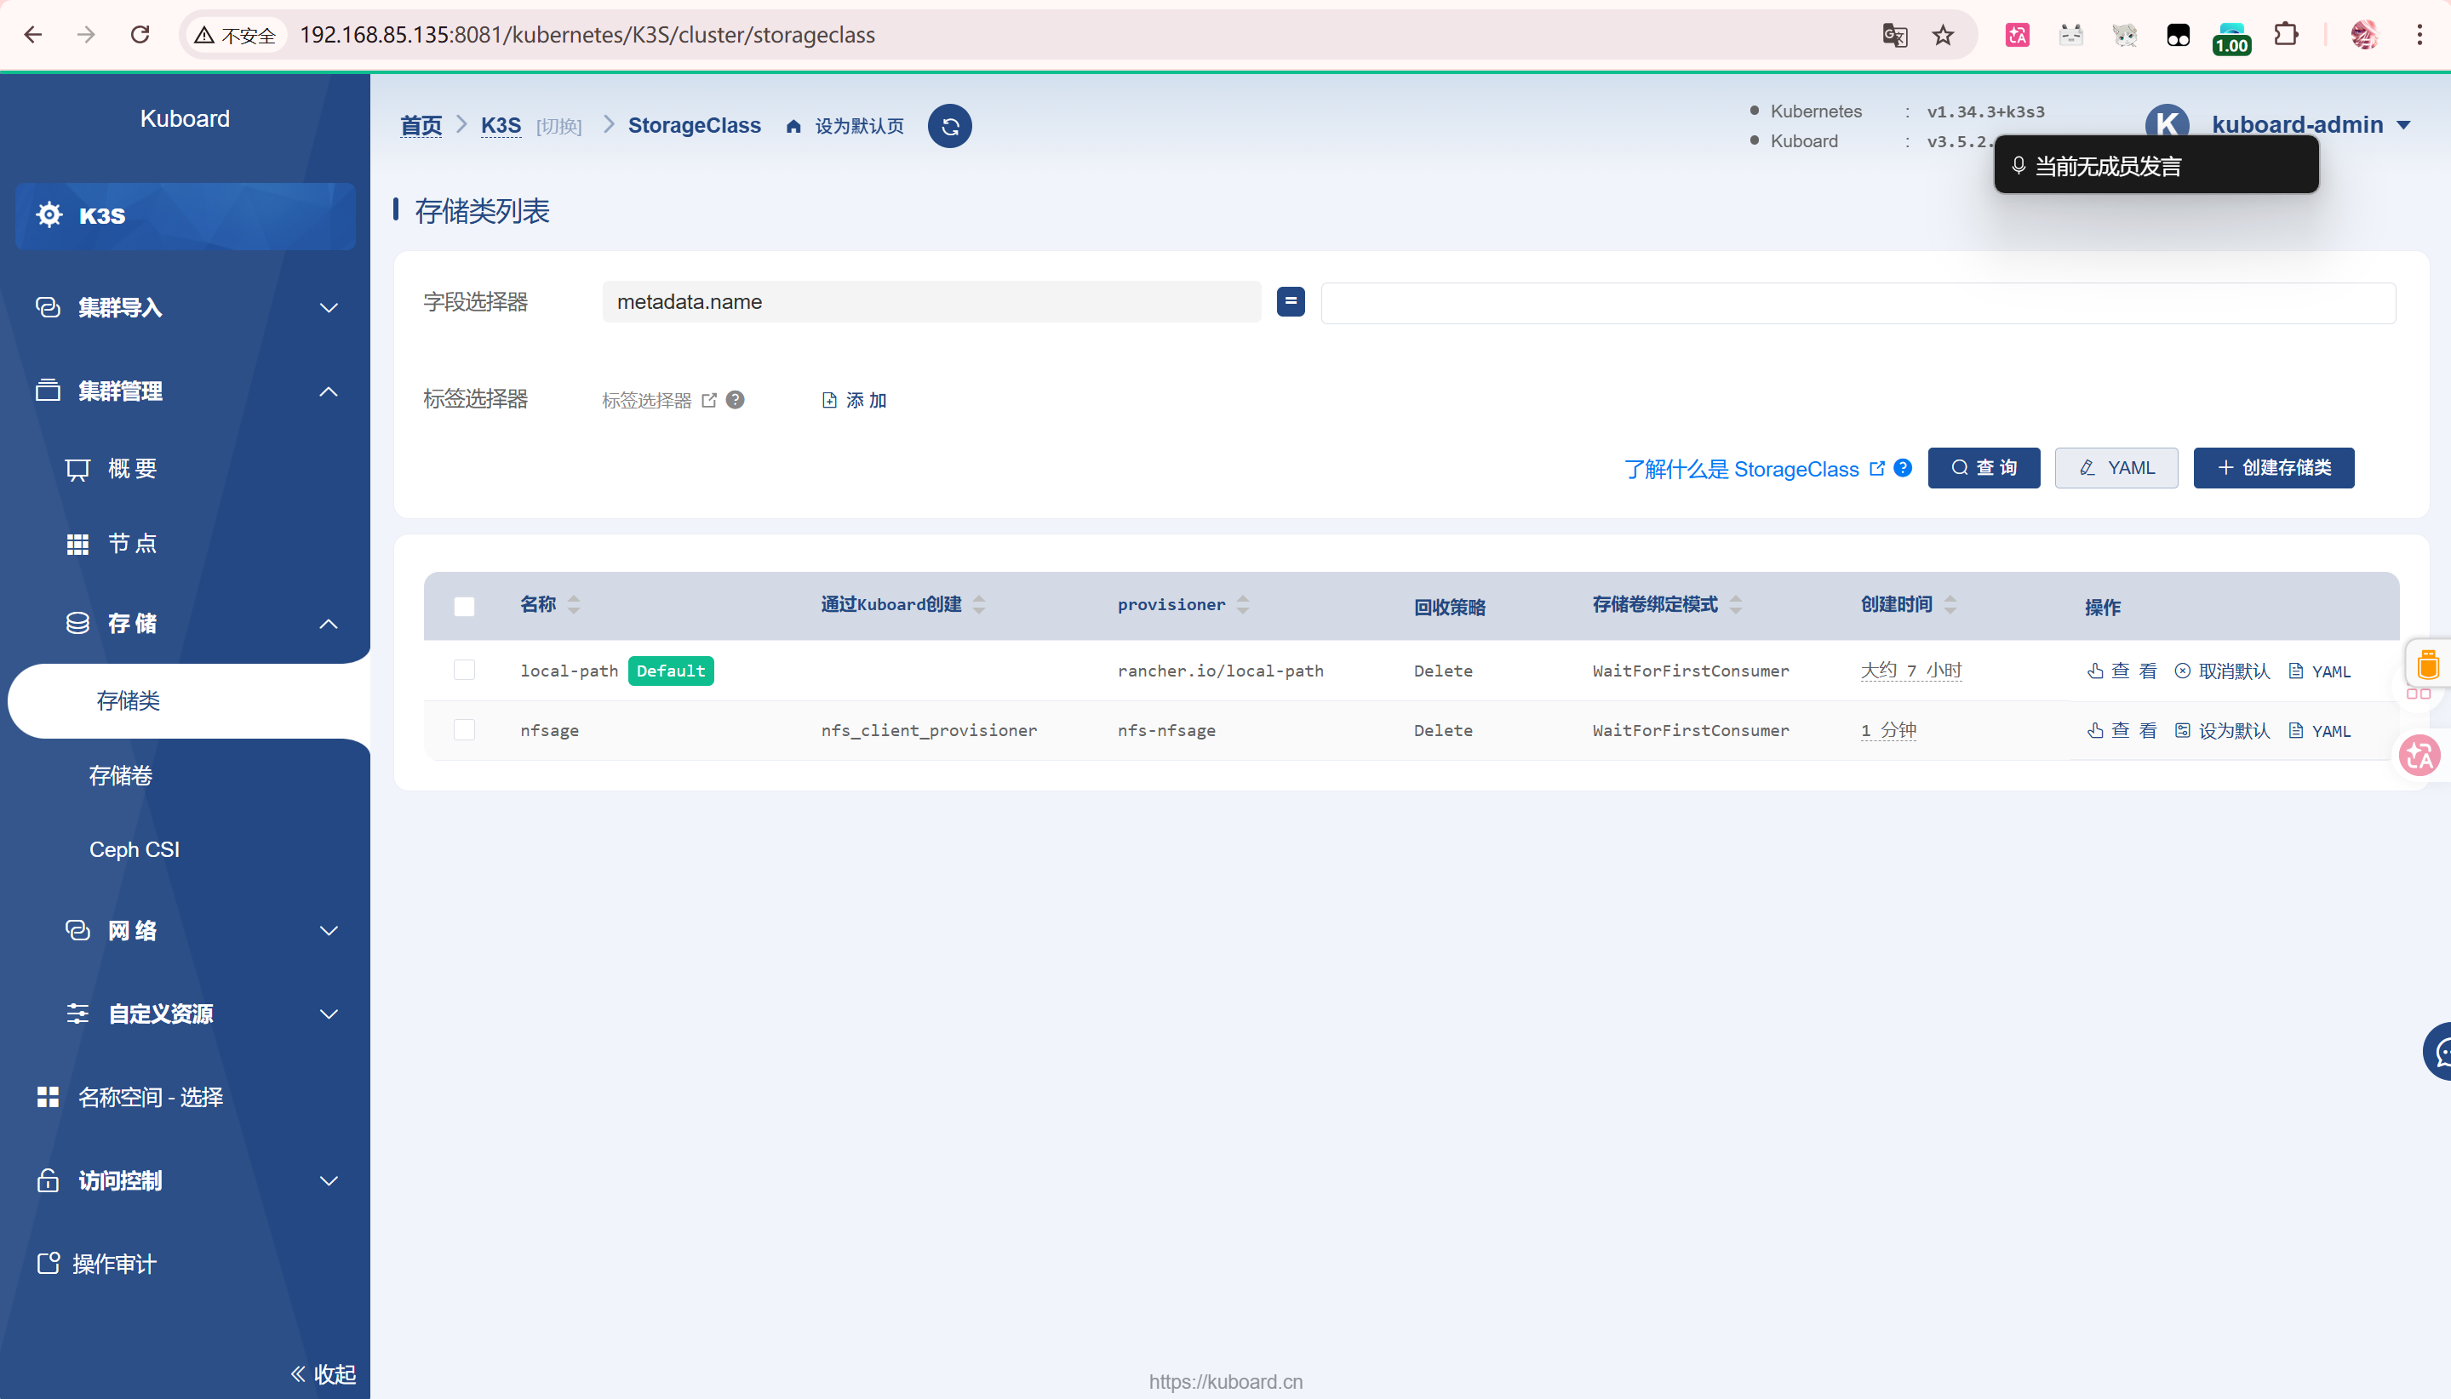Tick the checkbox for the local-path row
Screen dimensions: 2451x1399
(464, 670)
